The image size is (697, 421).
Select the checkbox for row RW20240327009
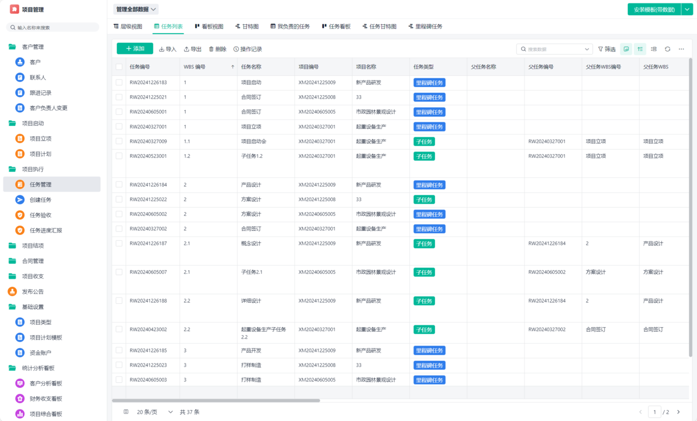click(x=119, y=141)
